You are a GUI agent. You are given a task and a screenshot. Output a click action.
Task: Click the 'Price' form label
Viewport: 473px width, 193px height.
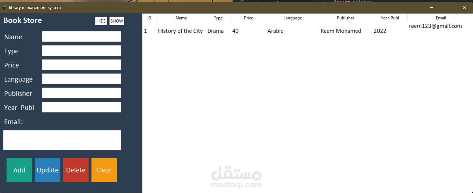(11, 65)
